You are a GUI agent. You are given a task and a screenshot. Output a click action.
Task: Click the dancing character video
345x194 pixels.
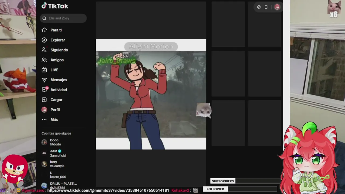(151, 94)
